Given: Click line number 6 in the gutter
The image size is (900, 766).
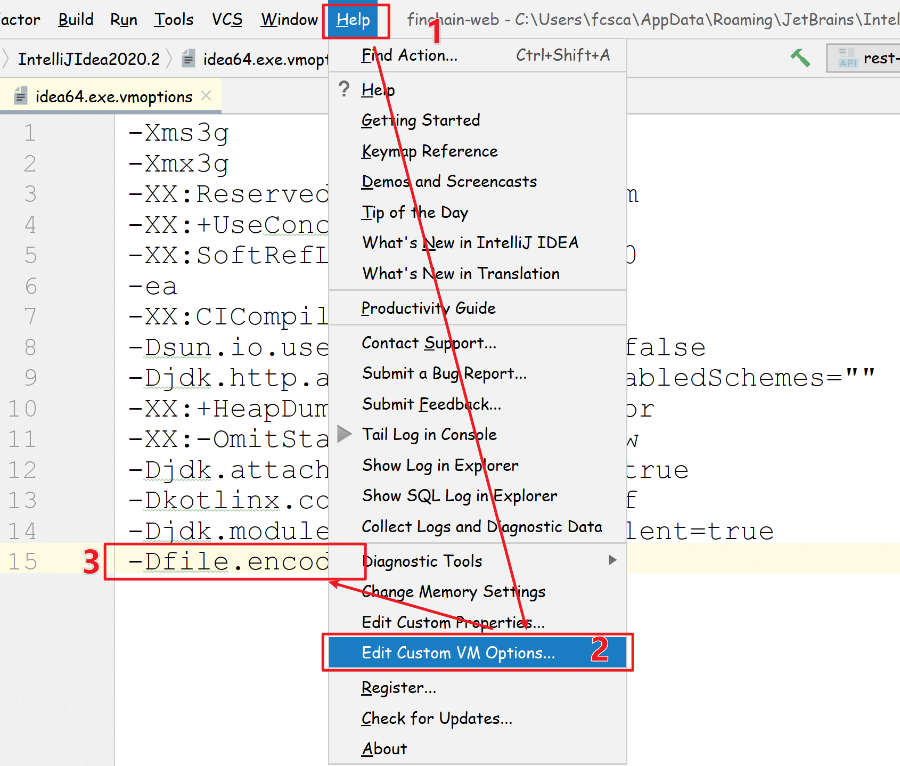Looking at the screenshot, I should (31, 287).
